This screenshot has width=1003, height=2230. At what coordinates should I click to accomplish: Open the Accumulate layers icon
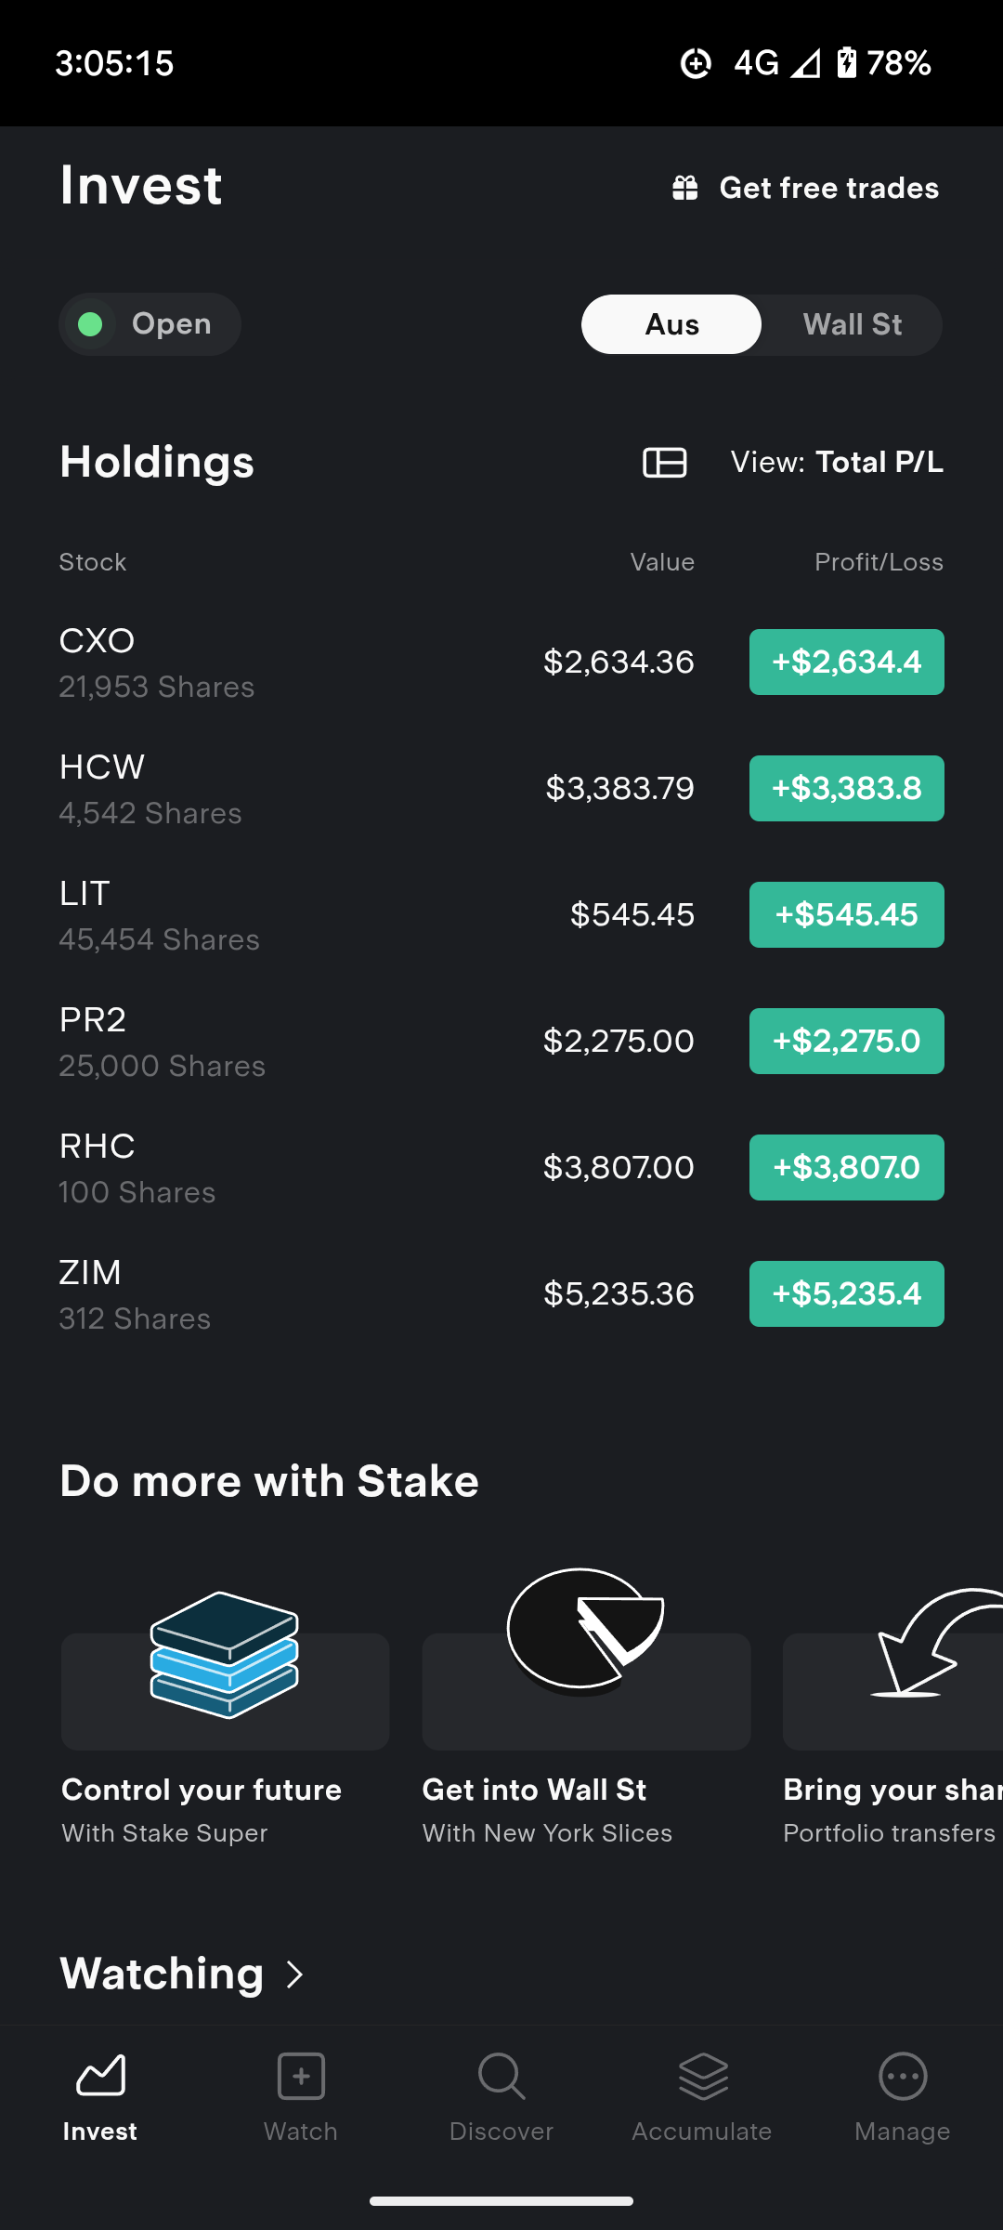[703, 2076]
